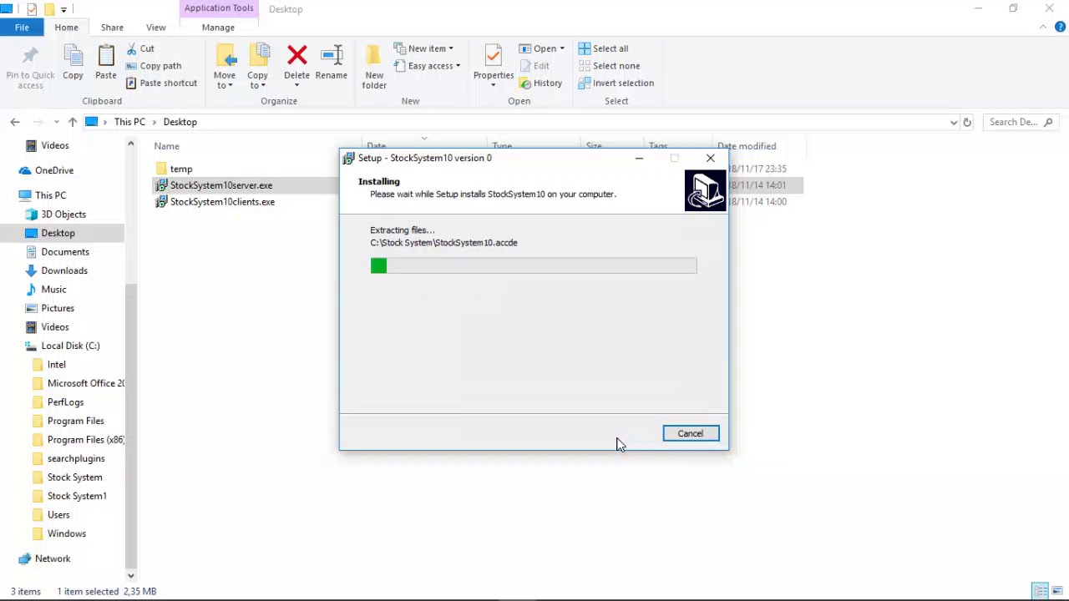Click the Up arrow navigation button
Image resolution: width=1069 pixels, height=601 pixels.
[73, 122]
